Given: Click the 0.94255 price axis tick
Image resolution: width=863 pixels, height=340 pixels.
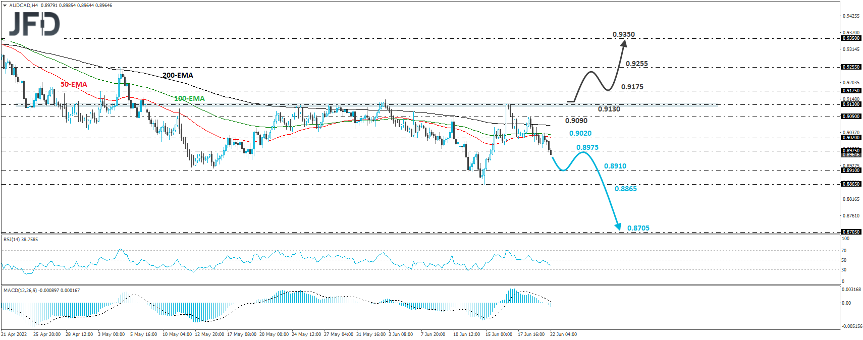Looking at the screenshot, I should click(x=851, y=16).
